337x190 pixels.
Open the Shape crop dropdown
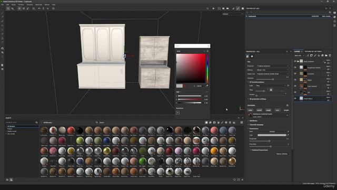(x=273, y=74)
